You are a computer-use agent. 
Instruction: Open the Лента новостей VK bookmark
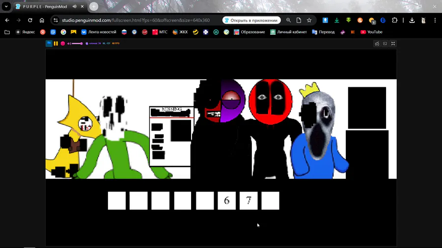pyautogui.click(x=99, y=32)
